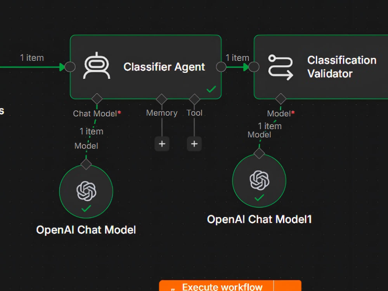This screenshot has height=291, width=388.
Task: Click the Classification Validator Model diamond connector
Action: coord(281,99)
